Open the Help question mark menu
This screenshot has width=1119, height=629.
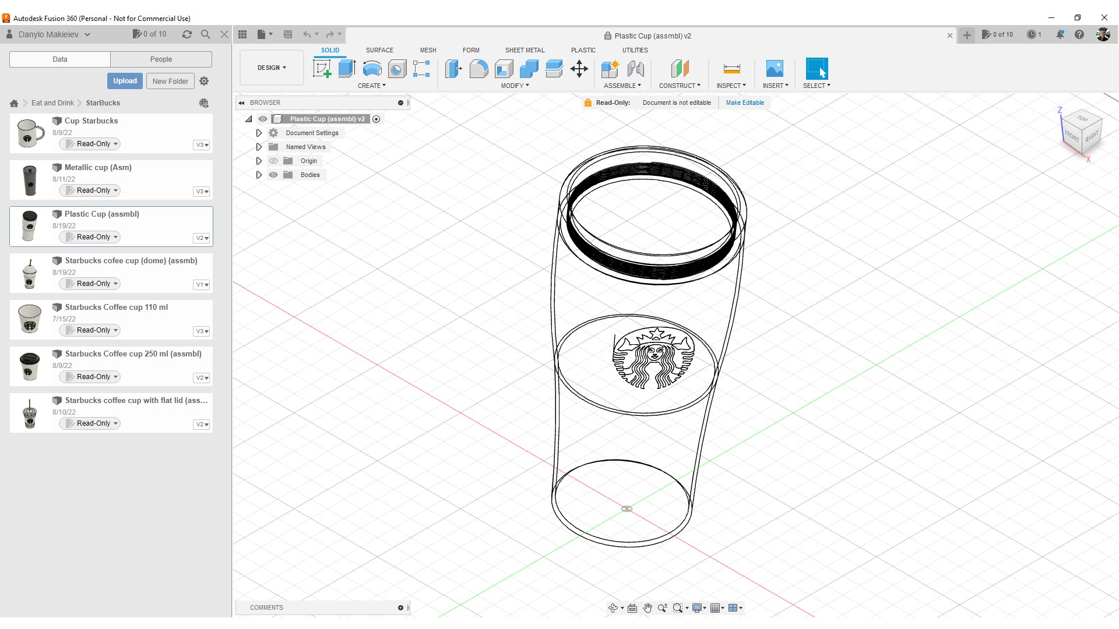1079,34
